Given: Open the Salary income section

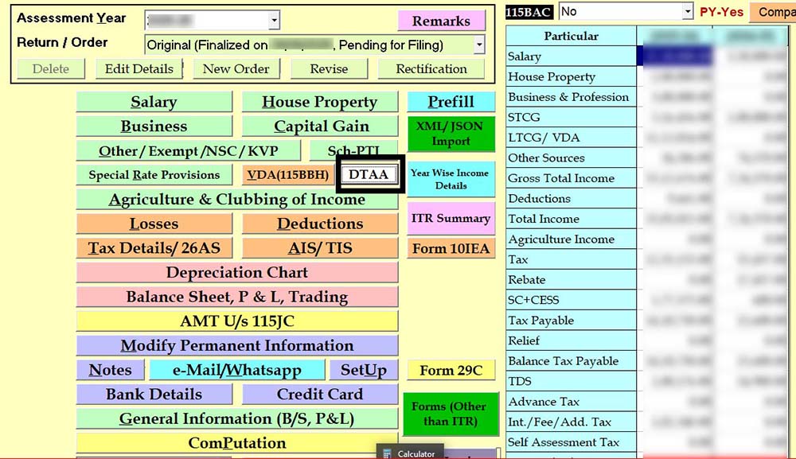Looking at the screenshot, I should [x=154, y=102].
